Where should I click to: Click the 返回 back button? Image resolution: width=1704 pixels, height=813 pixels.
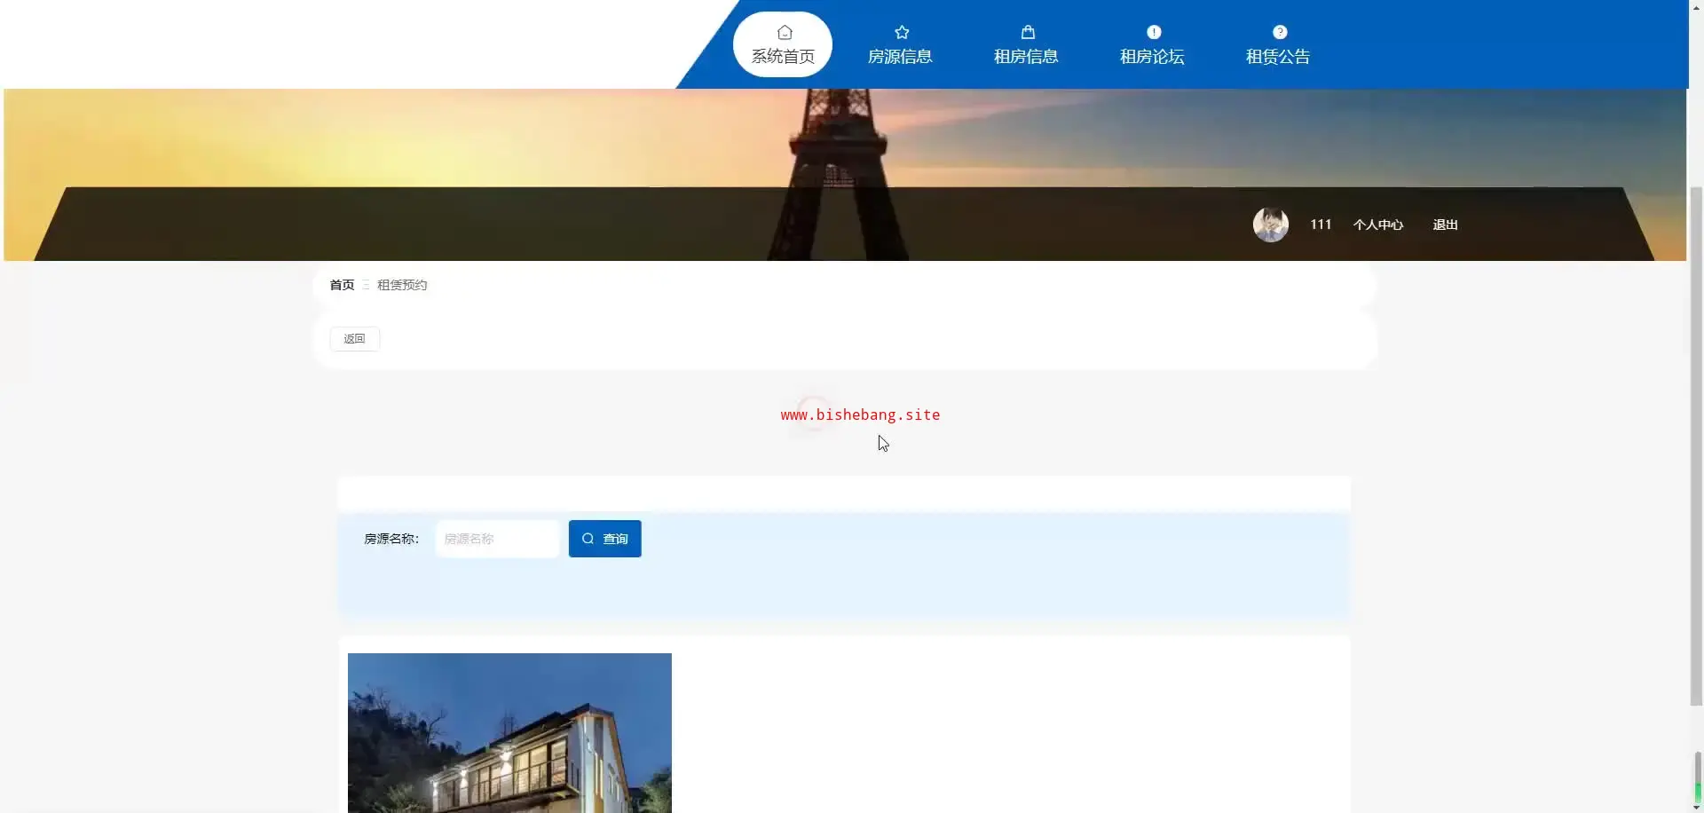[355, 339]
